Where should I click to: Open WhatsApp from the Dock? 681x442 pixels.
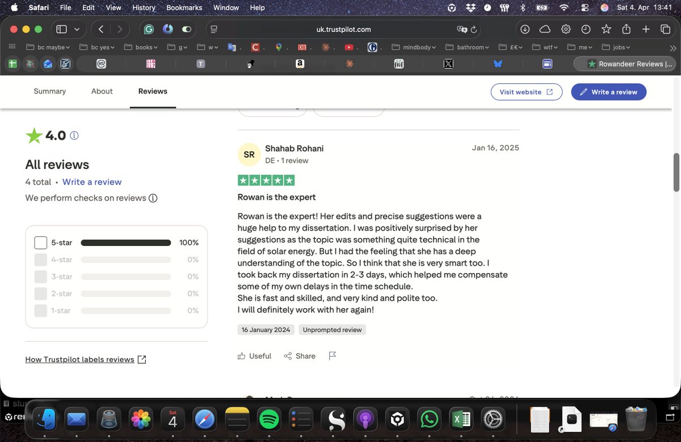[x=428, y=419]
